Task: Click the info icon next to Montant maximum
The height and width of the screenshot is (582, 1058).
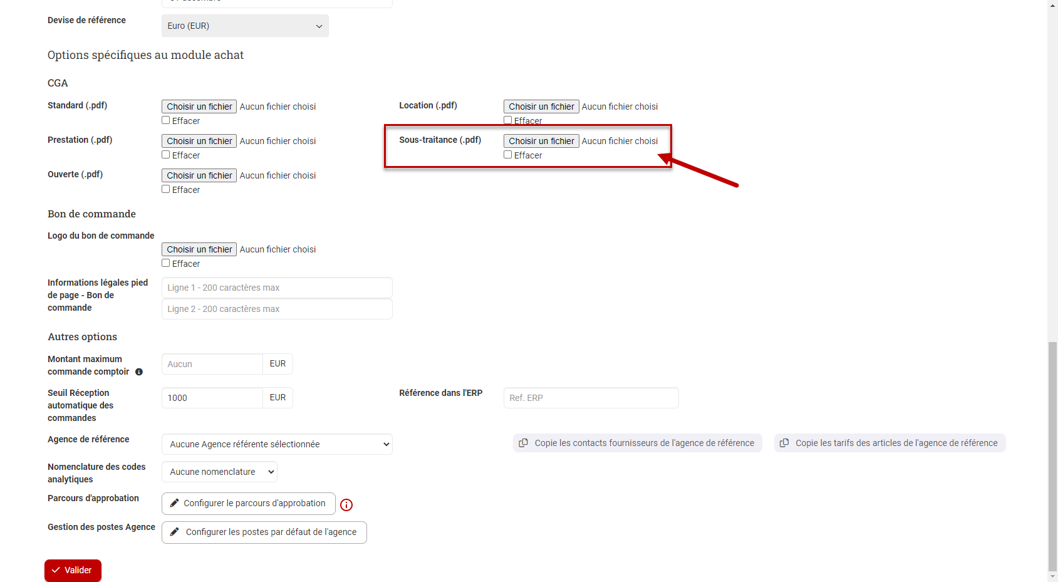Action: (139, 372)
